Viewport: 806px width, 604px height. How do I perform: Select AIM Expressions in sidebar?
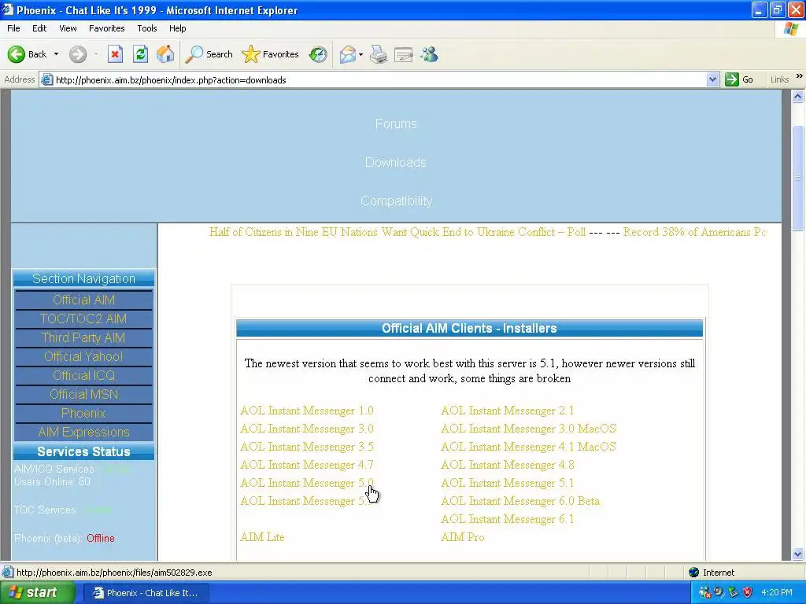coord(83,432)
